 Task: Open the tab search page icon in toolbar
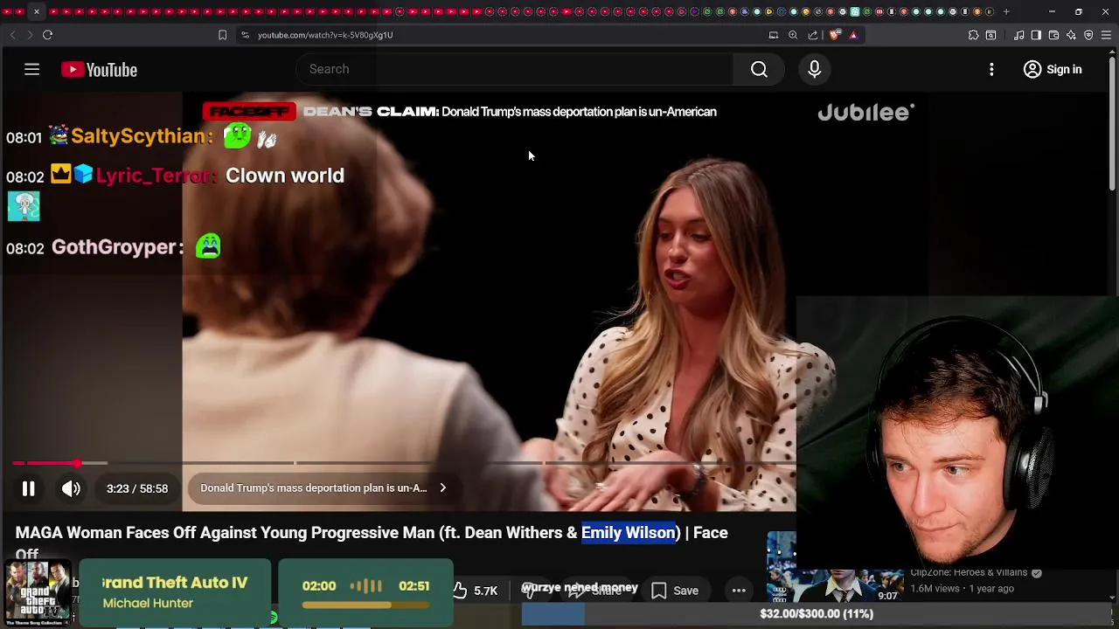[x=990, y=35]
